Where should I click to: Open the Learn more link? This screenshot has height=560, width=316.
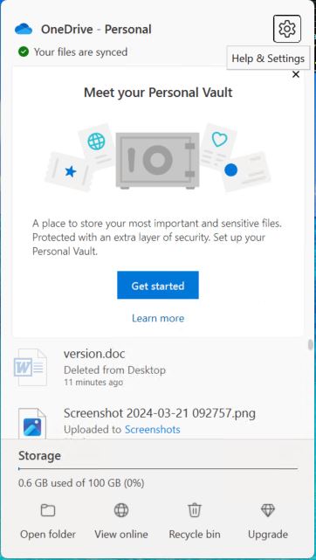pyautogui.click(x=158, y=318)
